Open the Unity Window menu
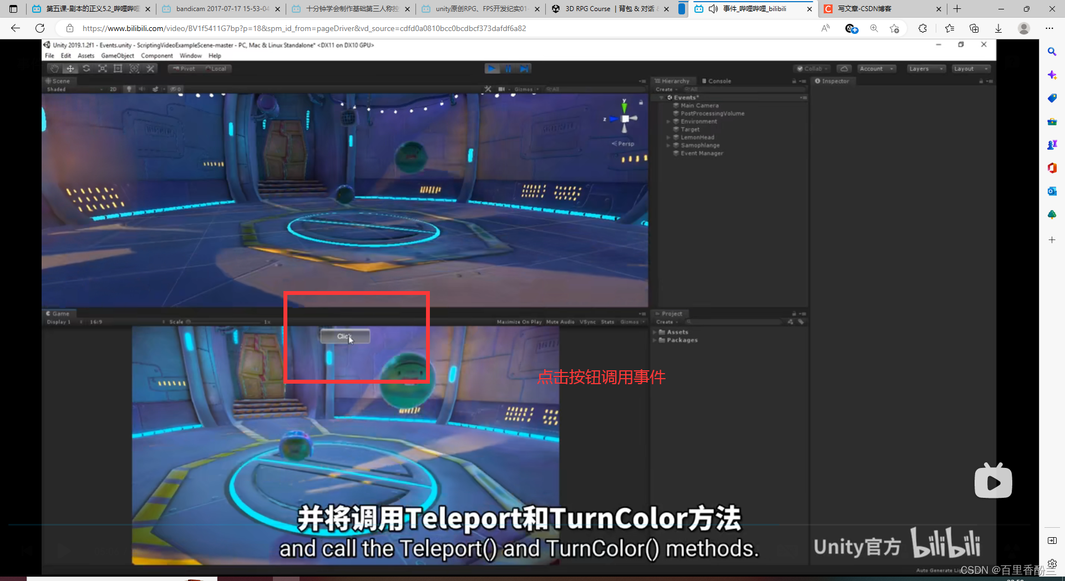 click(190, 56)
